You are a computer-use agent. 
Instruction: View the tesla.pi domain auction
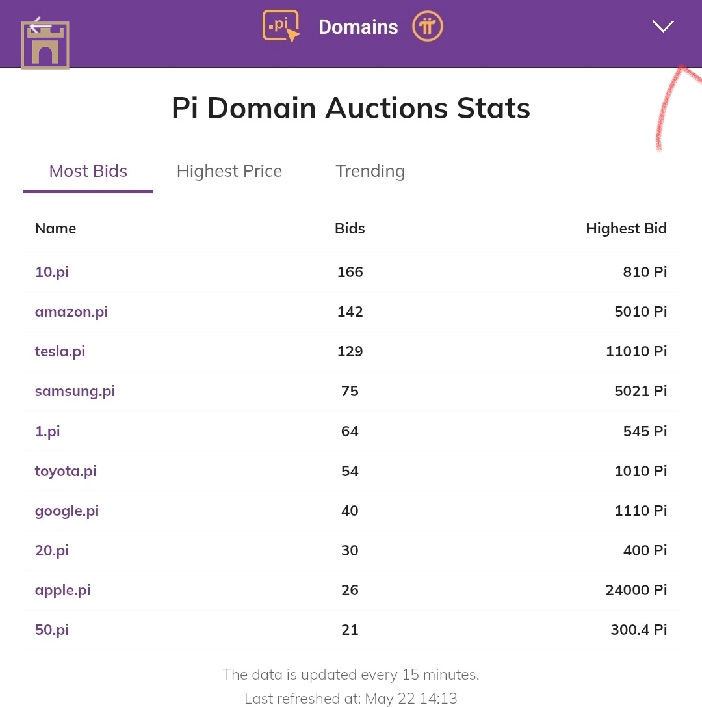(60, 351)
